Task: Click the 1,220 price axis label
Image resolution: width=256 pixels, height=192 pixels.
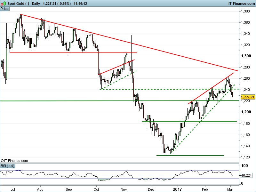Action: point(245,101)
